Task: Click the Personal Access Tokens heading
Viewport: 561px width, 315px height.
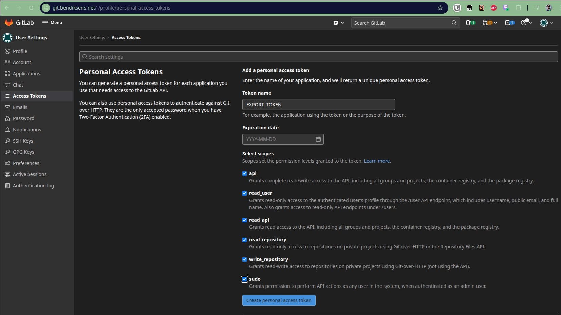Action: click(121, 72)
